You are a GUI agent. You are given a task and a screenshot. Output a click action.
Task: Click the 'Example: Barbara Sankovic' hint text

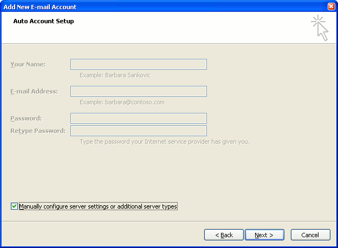[x=115, y=75]
